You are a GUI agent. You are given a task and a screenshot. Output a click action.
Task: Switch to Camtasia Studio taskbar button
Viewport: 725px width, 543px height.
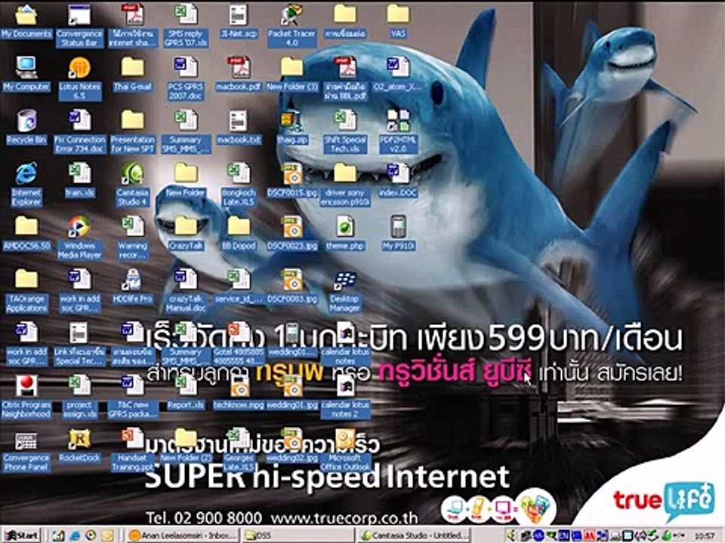point(415,535)
